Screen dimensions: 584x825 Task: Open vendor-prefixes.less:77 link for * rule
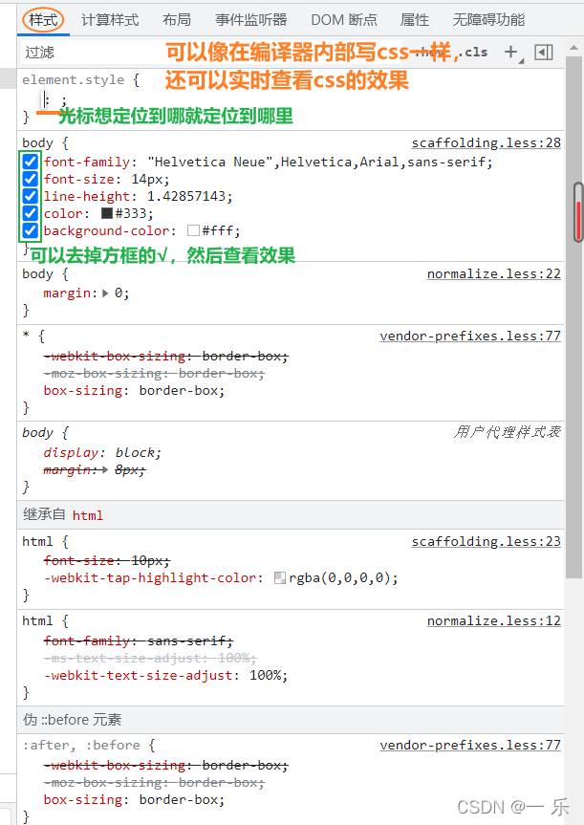pyautogui.click(x=470, y=337)
